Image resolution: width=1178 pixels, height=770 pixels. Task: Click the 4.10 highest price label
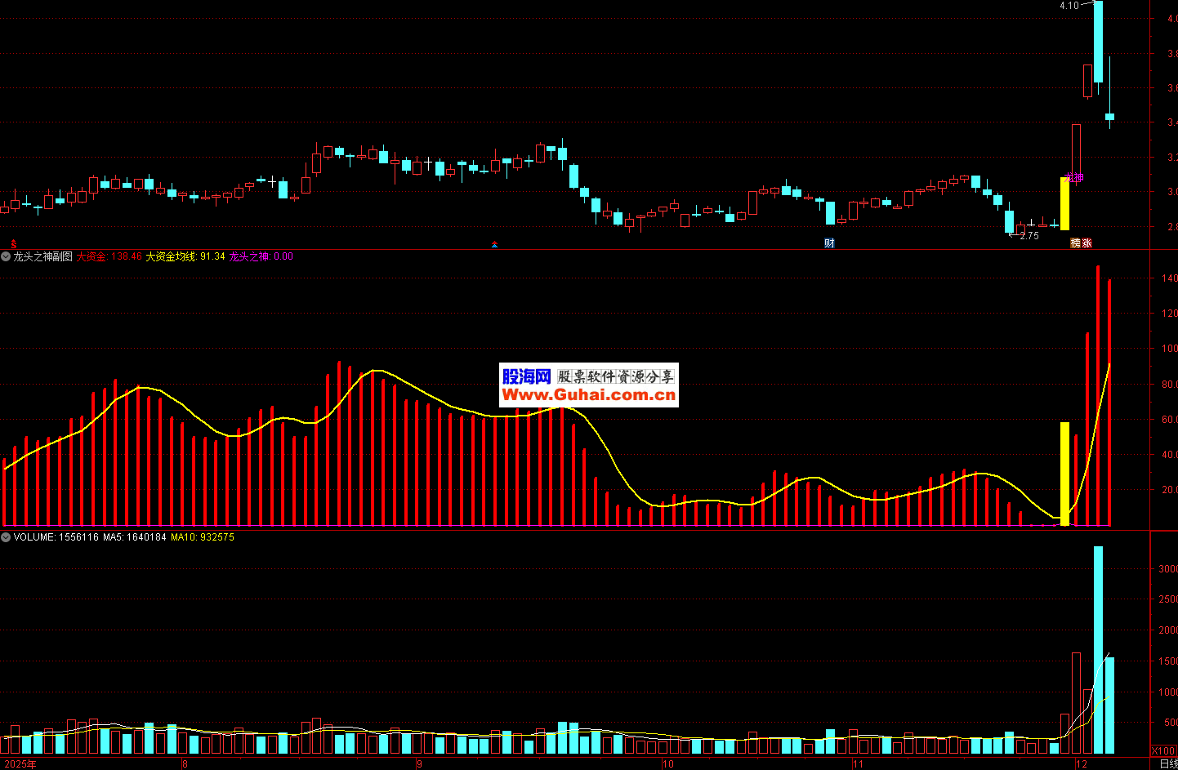click(x=1069, y=6)
